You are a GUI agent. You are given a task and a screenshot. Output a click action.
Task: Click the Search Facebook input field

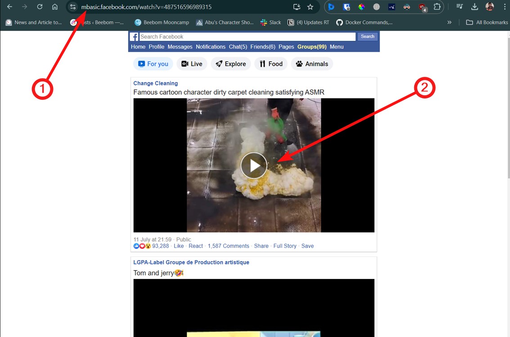(245, 36)
